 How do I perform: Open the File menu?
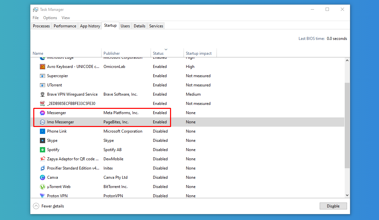[36, 18]
